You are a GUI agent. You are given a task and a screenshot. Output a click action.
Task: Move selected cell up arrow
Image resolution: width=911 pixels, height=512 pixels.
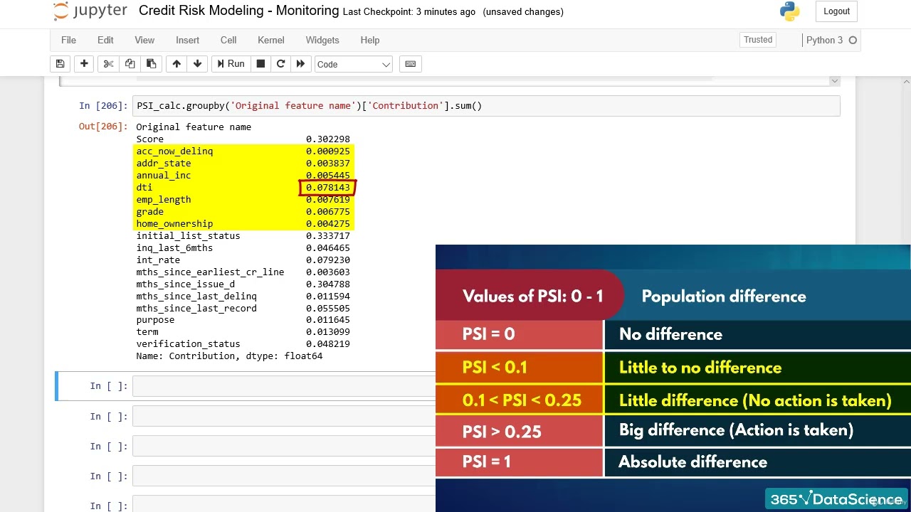(x=177, y=64)
